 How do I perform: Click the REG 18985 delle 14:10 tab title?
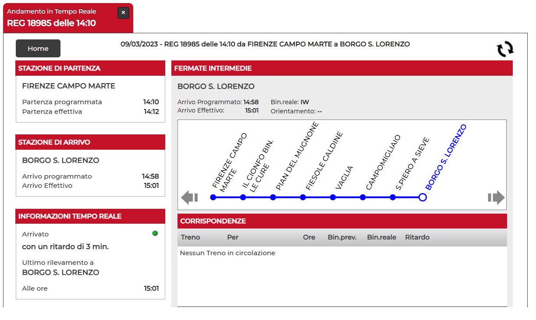click(x=51, y=23)
